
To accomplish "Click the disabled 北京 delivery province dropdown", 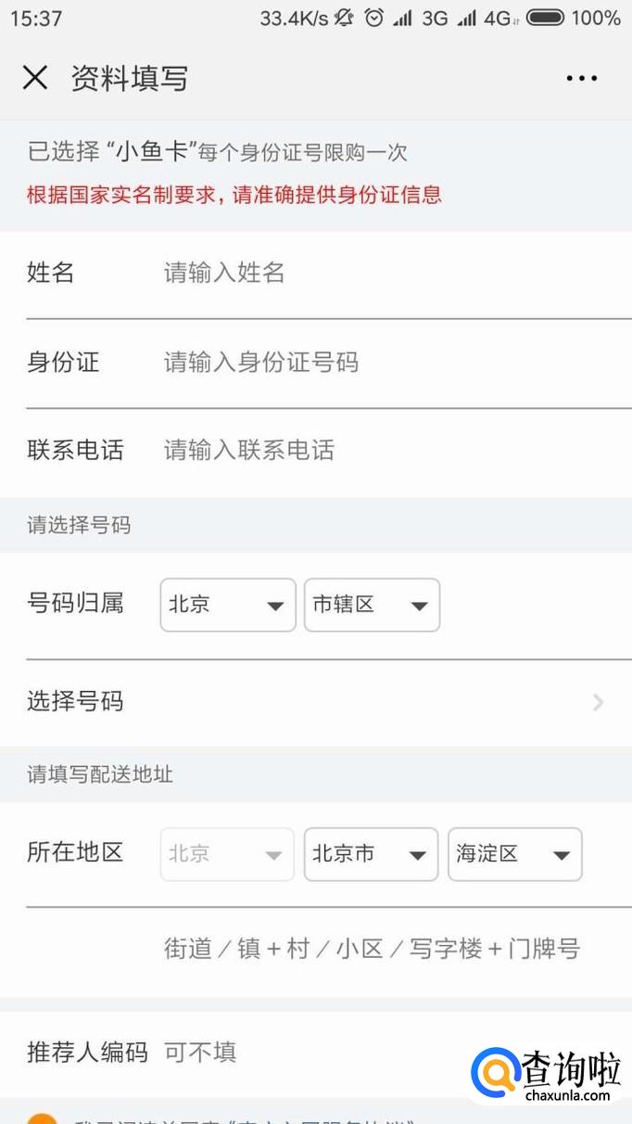I will click(x=227, y=853).
